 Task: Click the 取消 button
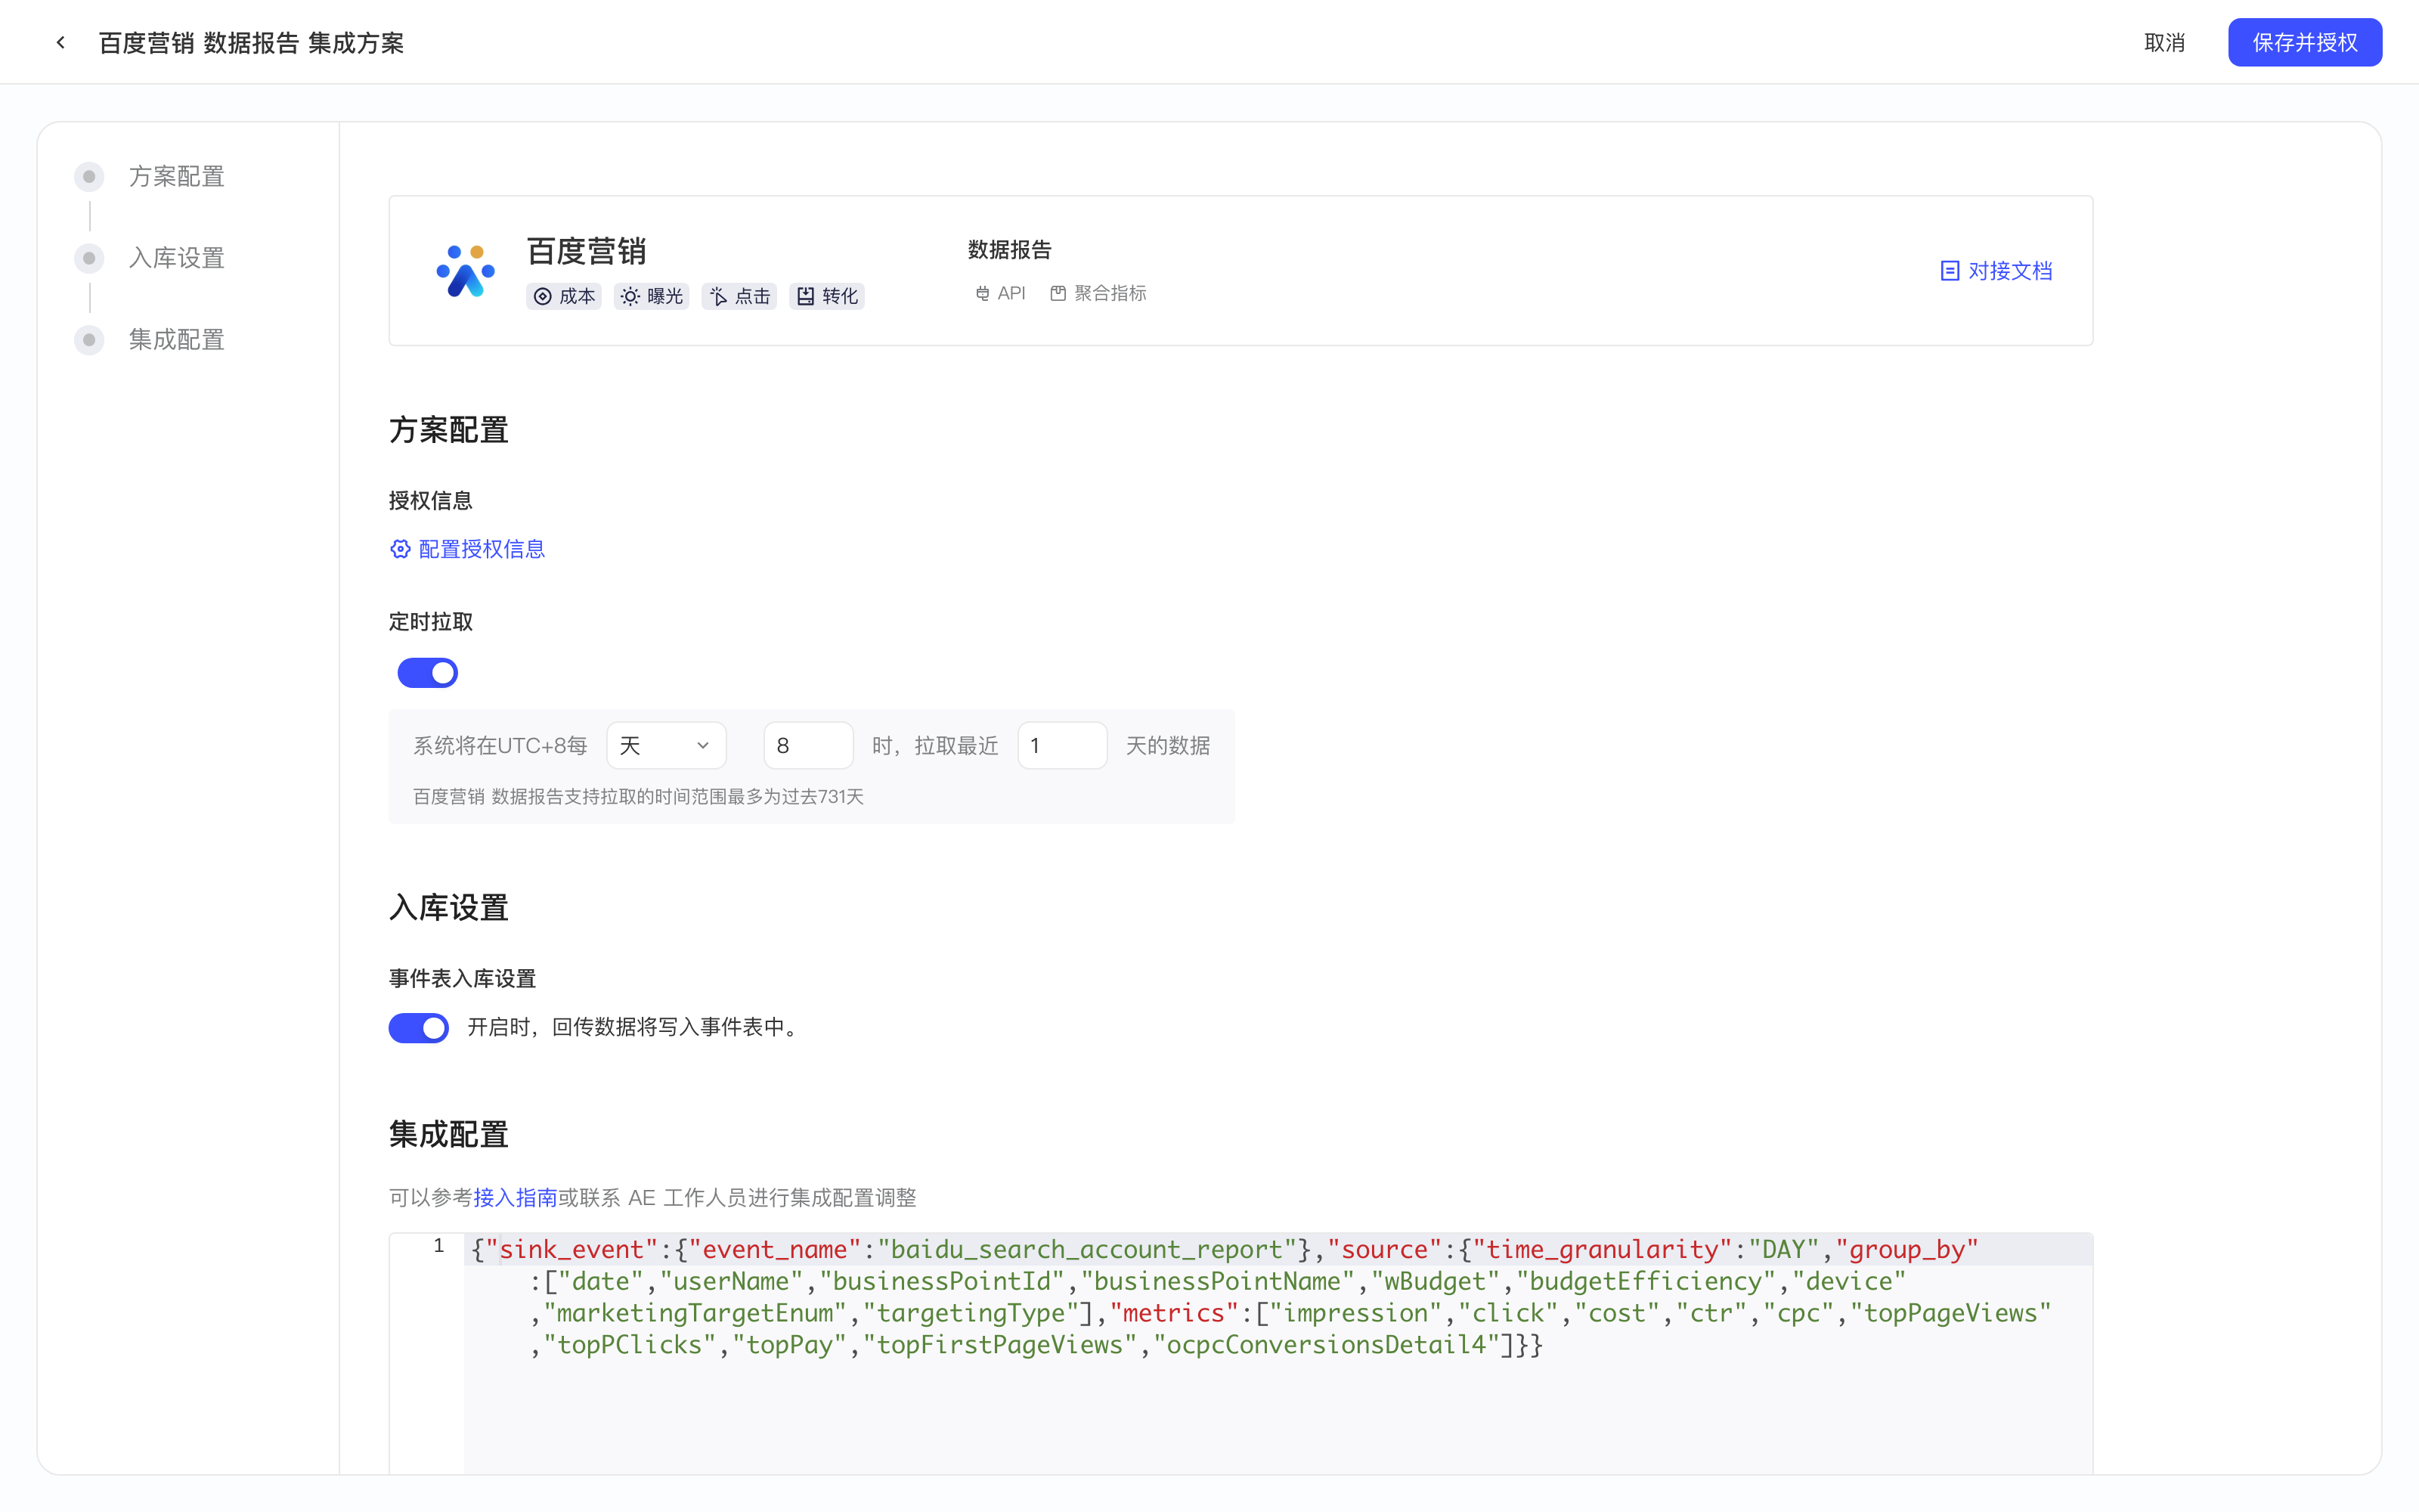(x=2164, y=42)
